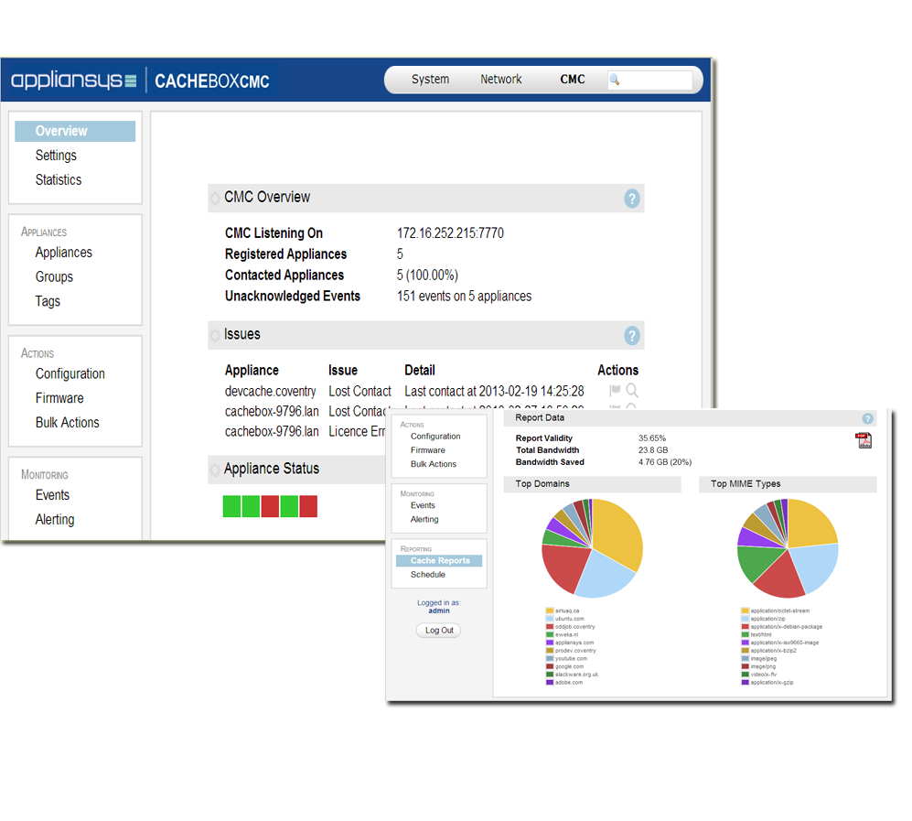The width and height of the screenshot is (912, 821).
Task: Go to Overview in the sidebar
Action: pos(75,131)
